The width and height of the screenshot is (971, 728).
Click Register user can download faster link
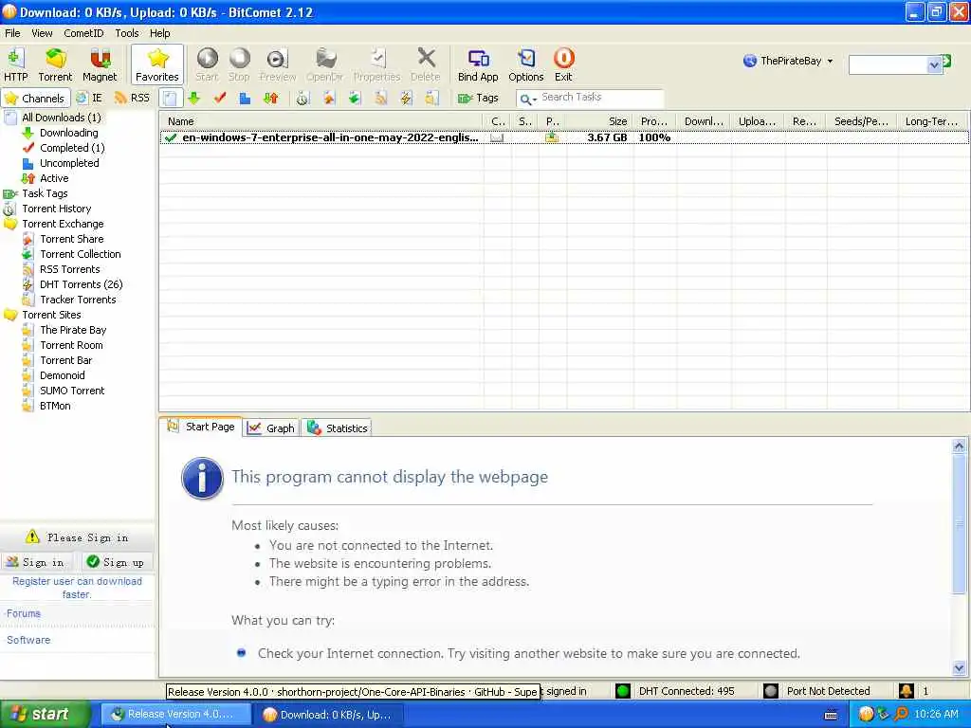(x=77, y=588)
